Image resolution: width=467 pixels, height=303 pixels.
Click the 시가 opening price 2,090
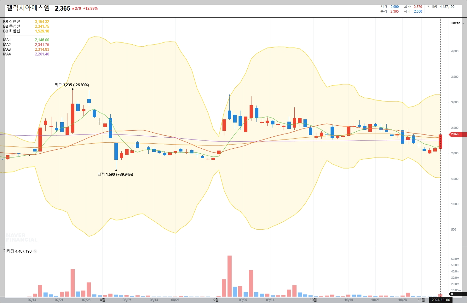395,7
